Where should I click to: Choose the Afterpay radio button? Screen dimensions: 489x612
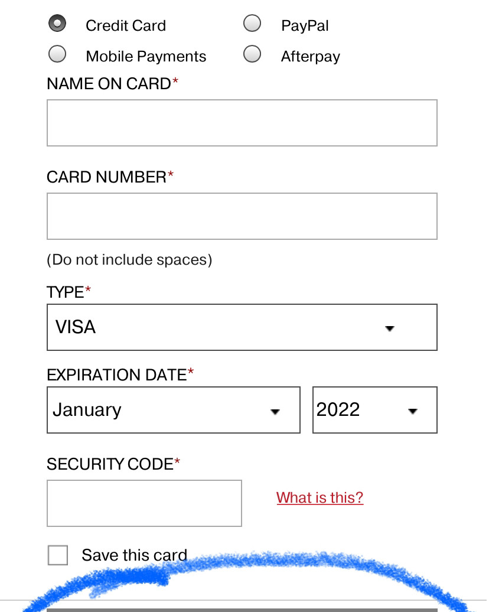click(x=252, y=54)
